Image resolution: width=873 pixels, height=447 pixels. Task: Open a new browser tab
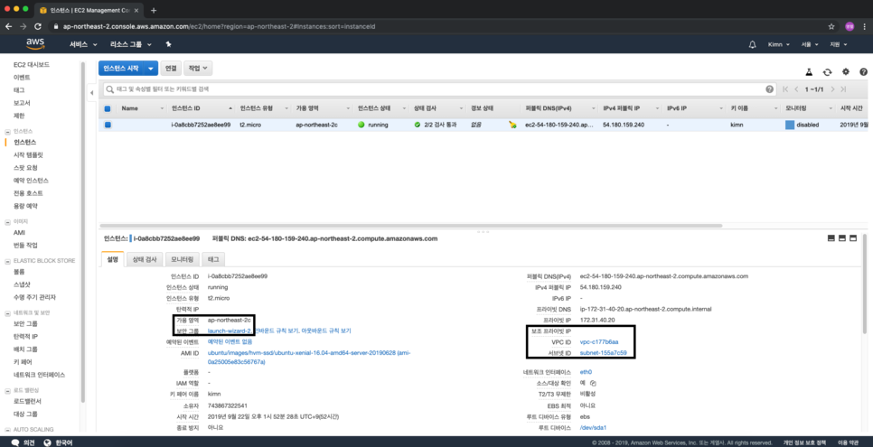[x=154, y=10]
